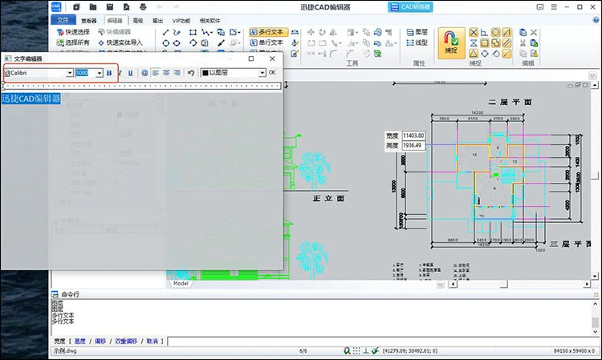602x360 pixels.
Task: Toggle triangle midpoint snap icon
Action: pos(474,54)
